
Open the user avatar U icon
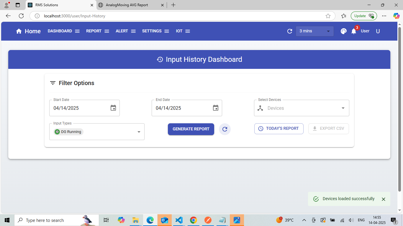click(378, 31)
